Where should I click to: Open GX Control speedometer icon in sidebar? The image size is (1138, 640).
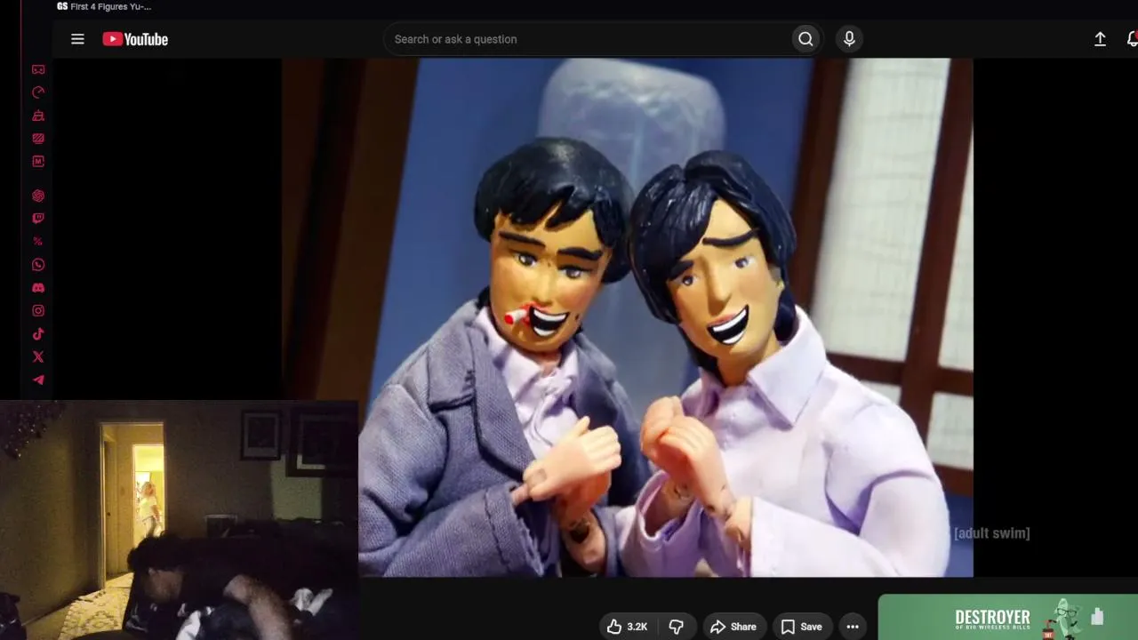(38, 92)
